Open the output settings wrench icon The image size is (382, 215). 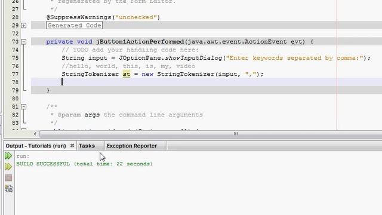8,189
